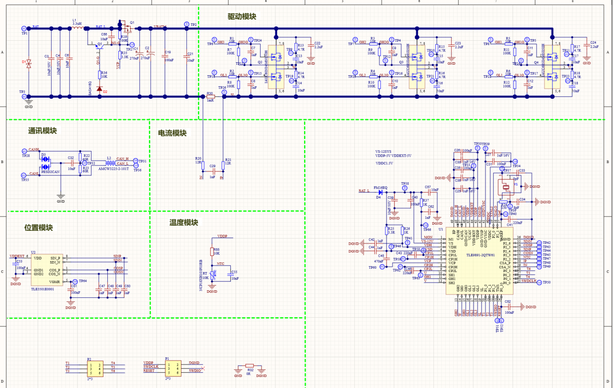Click the red diode D2 symbol
Viewport: 613px width, 388px height.
click(100, 89)
